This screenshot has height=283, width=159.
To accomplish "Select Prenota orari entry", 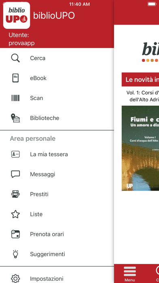I will [57, 234].
